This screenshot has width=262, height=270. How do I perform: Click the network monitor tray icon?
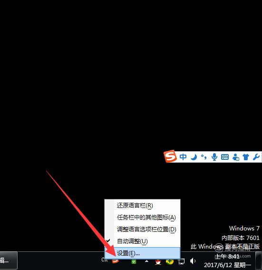(x=181, y=262)
